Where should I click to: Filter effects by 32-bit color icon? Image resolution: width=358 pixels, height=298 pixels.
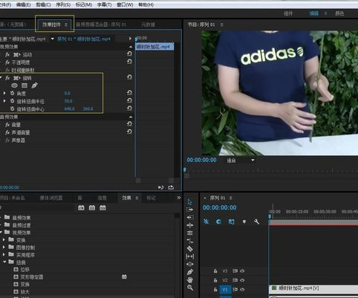point(92,207)
